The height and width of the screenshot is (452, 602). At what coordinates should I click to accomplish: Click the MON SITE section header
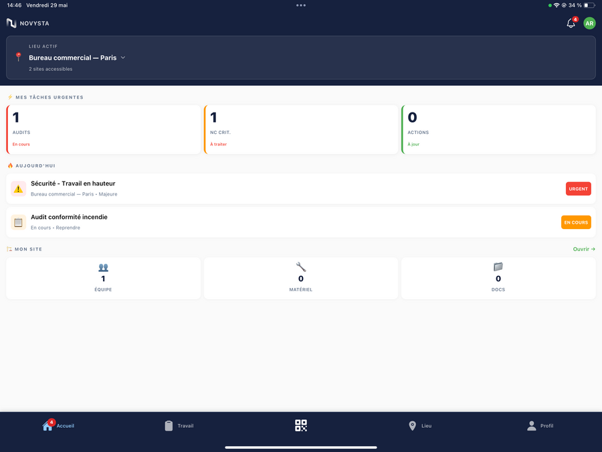(x=28, y=249)
